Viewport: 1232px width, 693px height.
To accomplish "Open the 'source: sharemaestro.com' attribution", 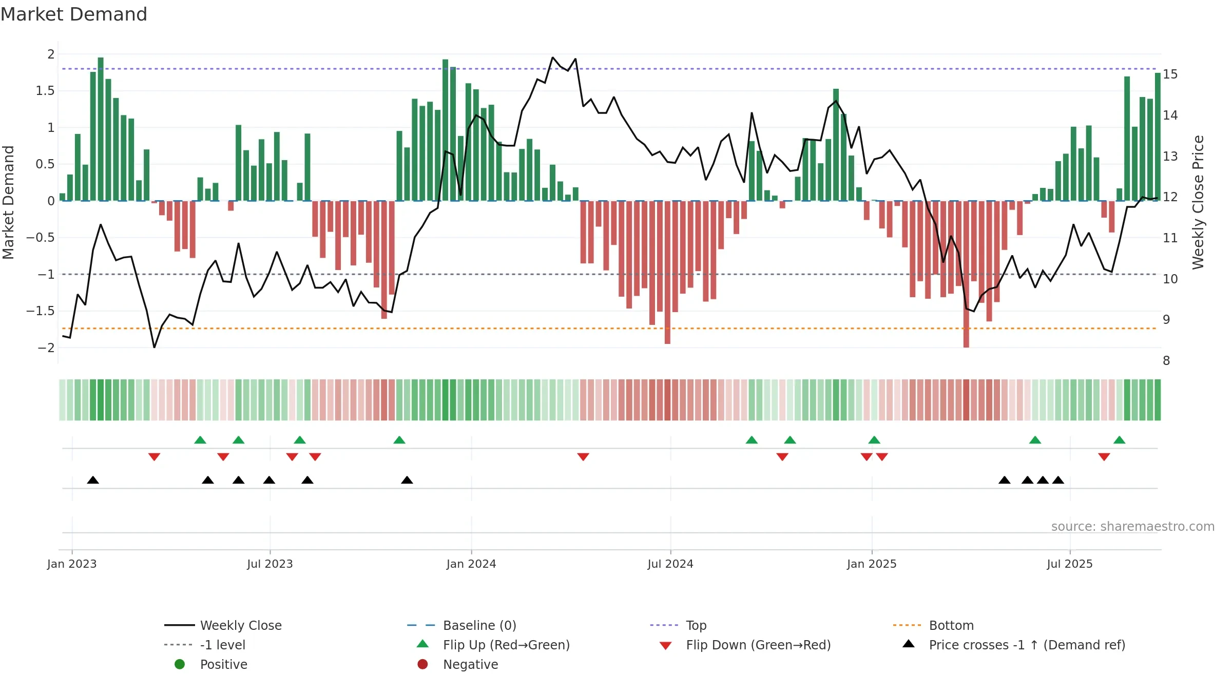I will tap(1133, 526).
